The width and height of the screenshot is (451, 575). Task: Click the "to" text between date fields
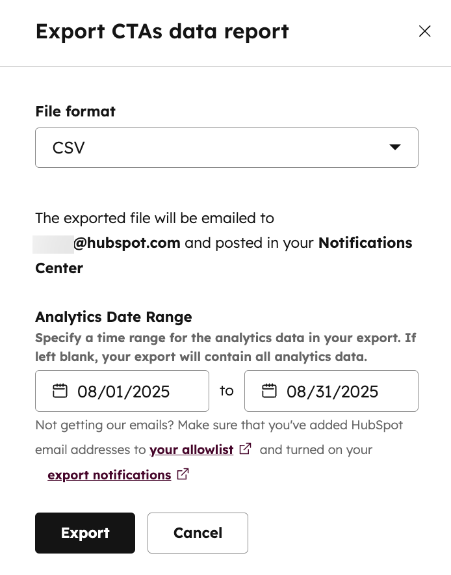point(226,390)
